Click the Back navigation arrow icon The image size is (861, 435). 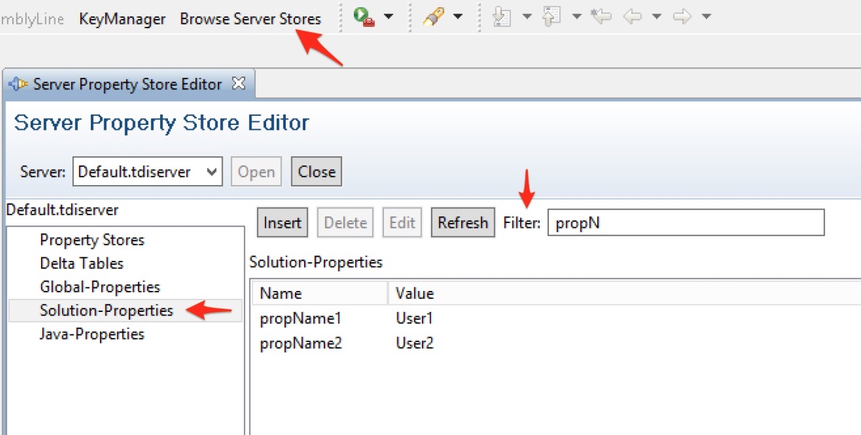point(632,17)
